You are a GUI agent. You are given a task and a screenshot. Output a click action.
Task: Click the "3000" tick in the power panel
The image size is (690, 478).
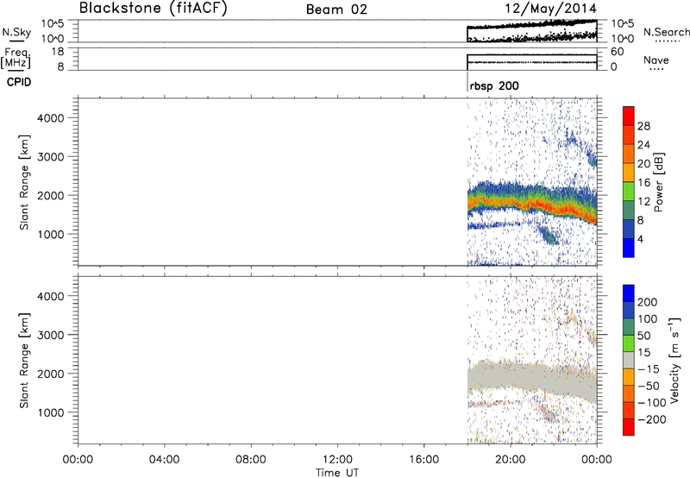(x=50, y=157)
